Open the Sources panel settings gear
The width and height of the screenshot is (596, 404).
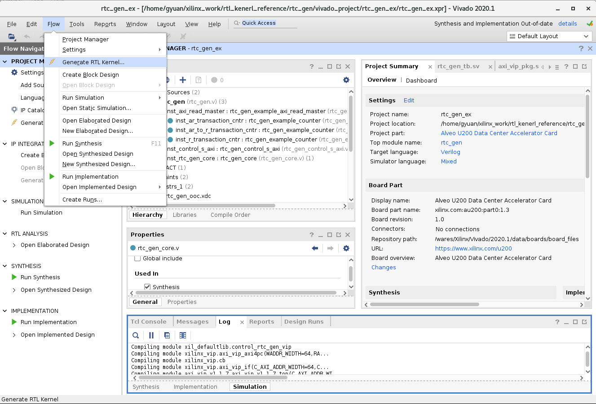pyautogui.click(x=346, y=80)
